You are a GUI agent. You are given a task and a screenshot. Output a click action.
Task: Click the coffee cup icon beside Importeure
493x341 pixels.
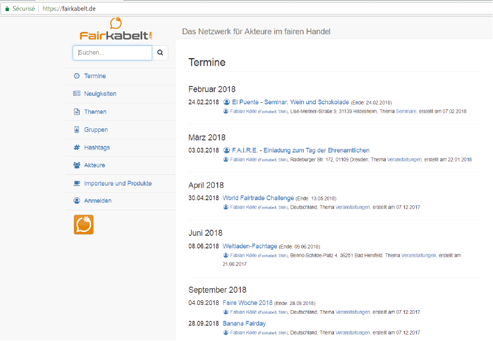[77, 183]
